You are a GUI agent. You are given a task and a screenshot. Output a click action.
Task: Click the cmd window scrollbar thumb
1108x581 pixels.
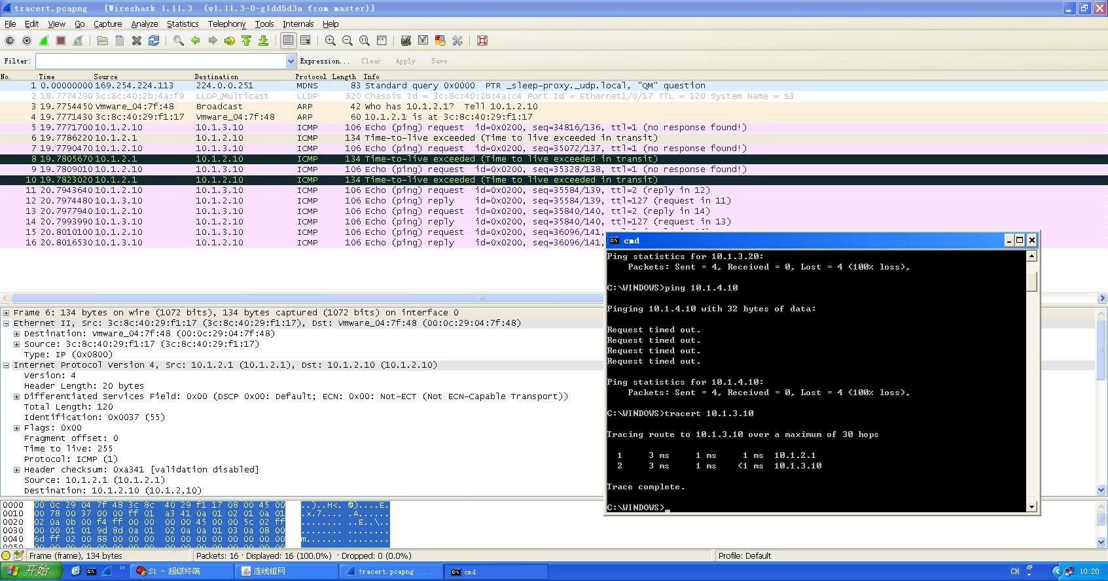tap(1032, 282)
